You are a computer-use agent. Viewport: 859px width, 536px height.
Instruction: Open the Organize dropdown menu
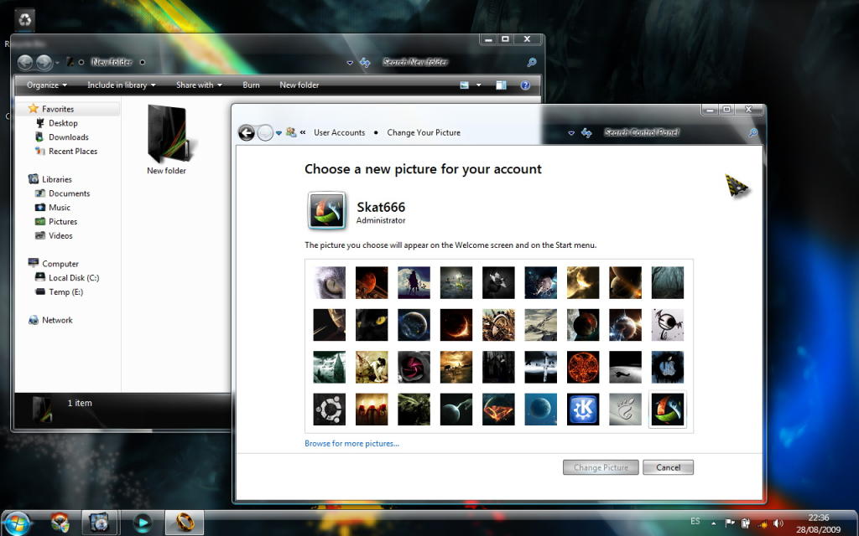(47, 85)
